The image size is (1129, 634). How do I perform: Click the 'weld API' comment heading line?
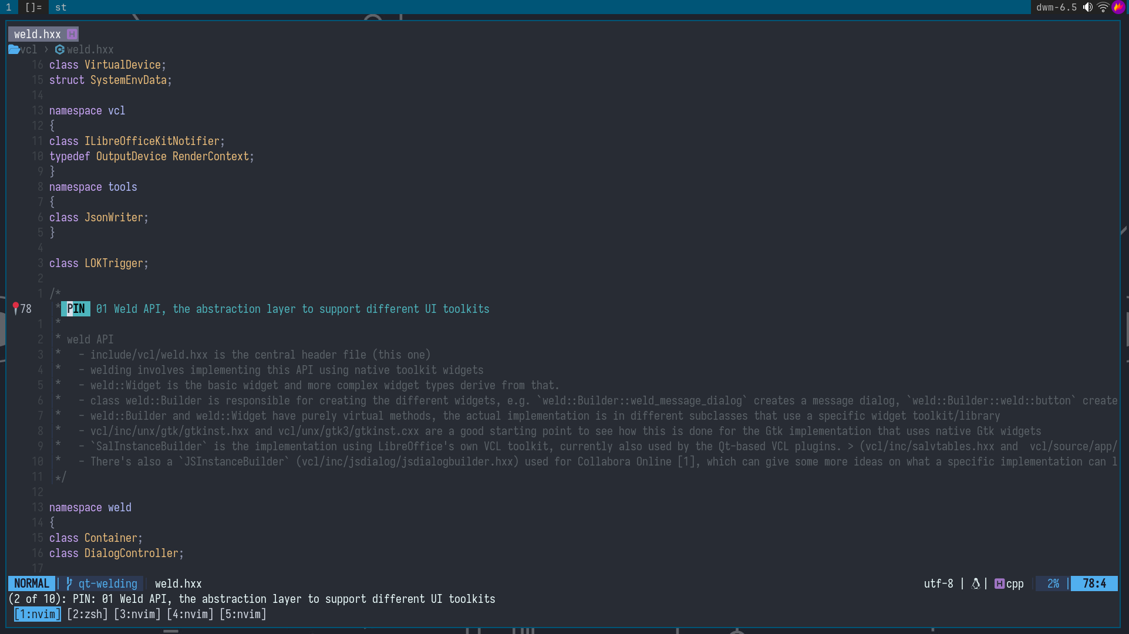(x=90, y=339)
